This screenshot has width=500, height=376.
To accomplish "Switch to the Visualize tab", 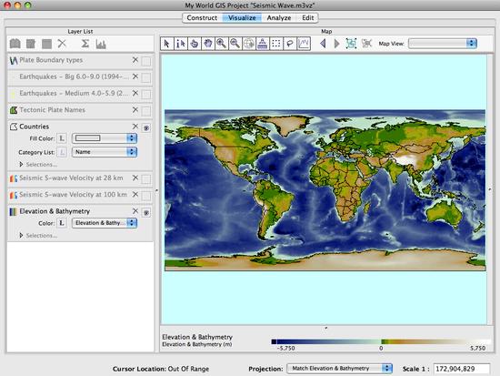I will [242, 18].
